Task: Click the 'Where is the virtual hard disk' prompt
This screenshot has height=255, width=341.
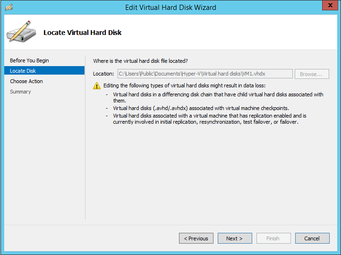Action: coord(140,61)
